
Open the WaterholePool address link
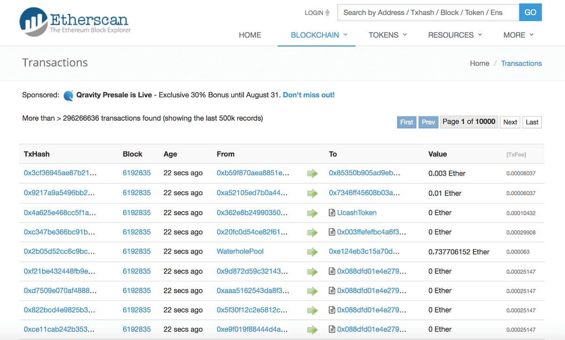point(240,252)
